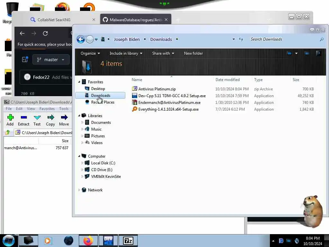This screenshot has height=247, width=329.
Task: Select Endermanch@AntivirusPlatinum.exe file
Action: [169, 103]
